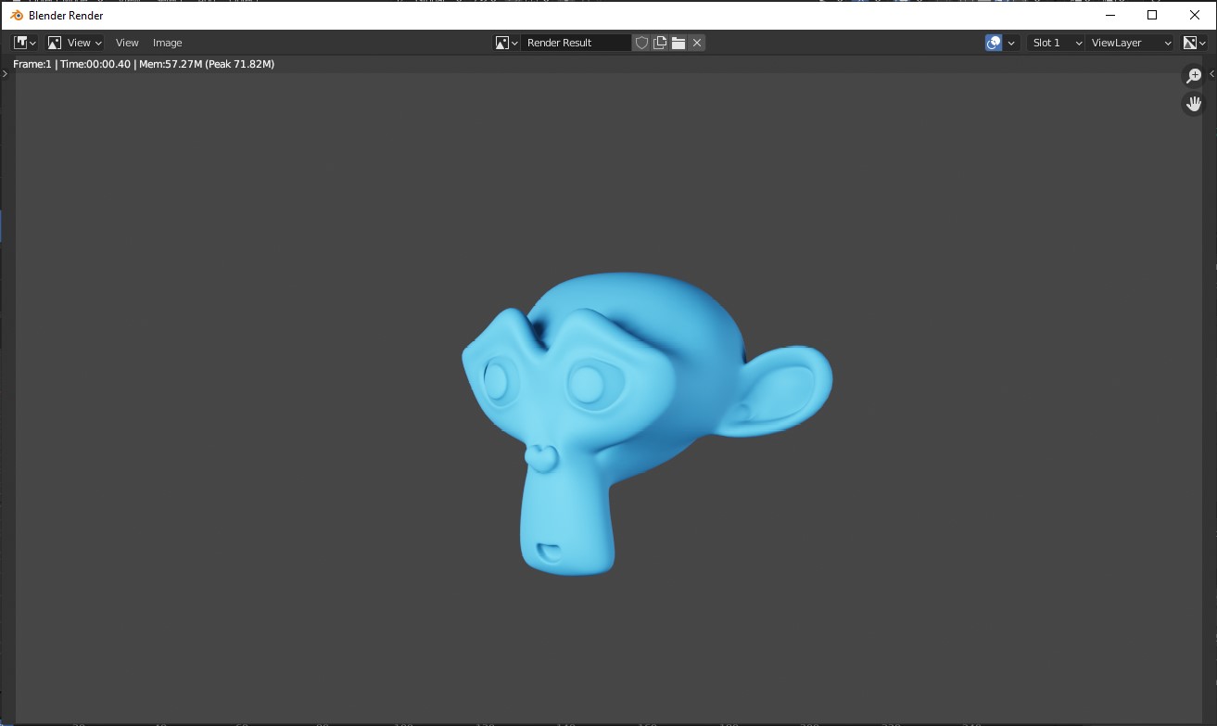Open the editor type selector
This screenshot has width=1217, height=726.
tap(25, 43)
